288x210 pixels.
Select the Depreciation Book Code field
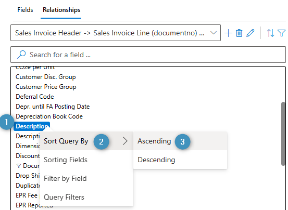tap(49, 116)
